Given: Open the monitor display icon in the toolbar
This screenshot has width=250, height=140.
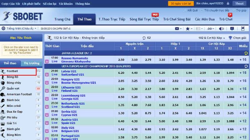Looking at the screenshot, I should pos(232,29).
